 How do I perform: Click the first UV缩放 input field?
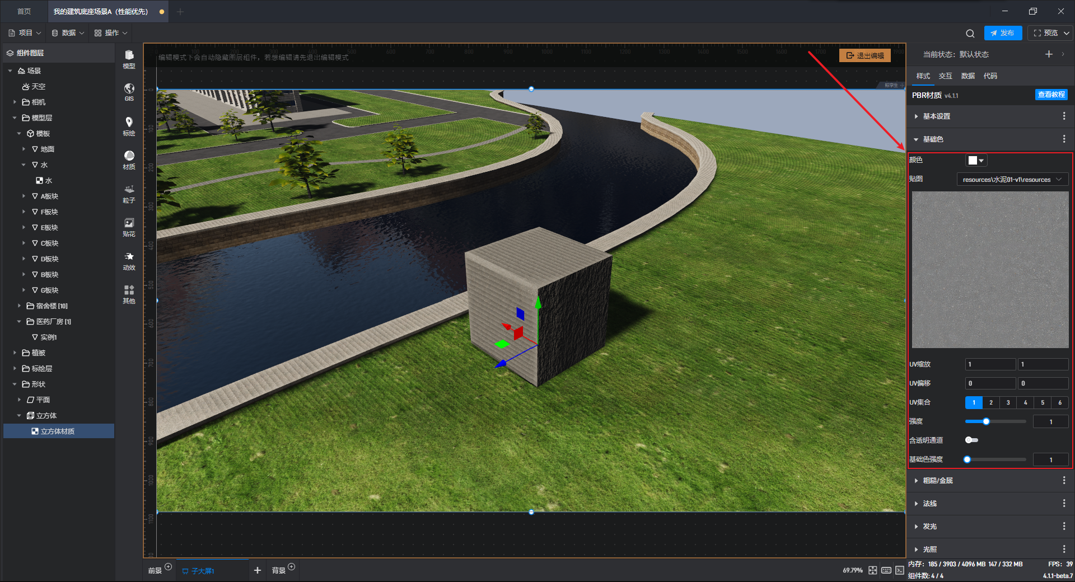point(989,364)
